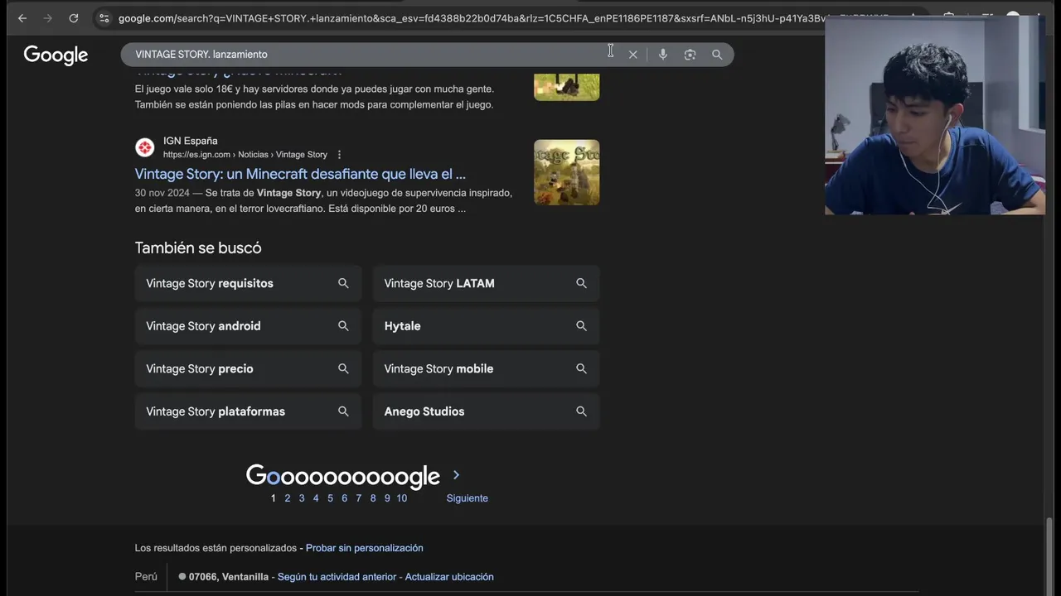Search Vintage Story precio suggestion
This screenshot has width=1061, height=596.
[x=248, y=368]
